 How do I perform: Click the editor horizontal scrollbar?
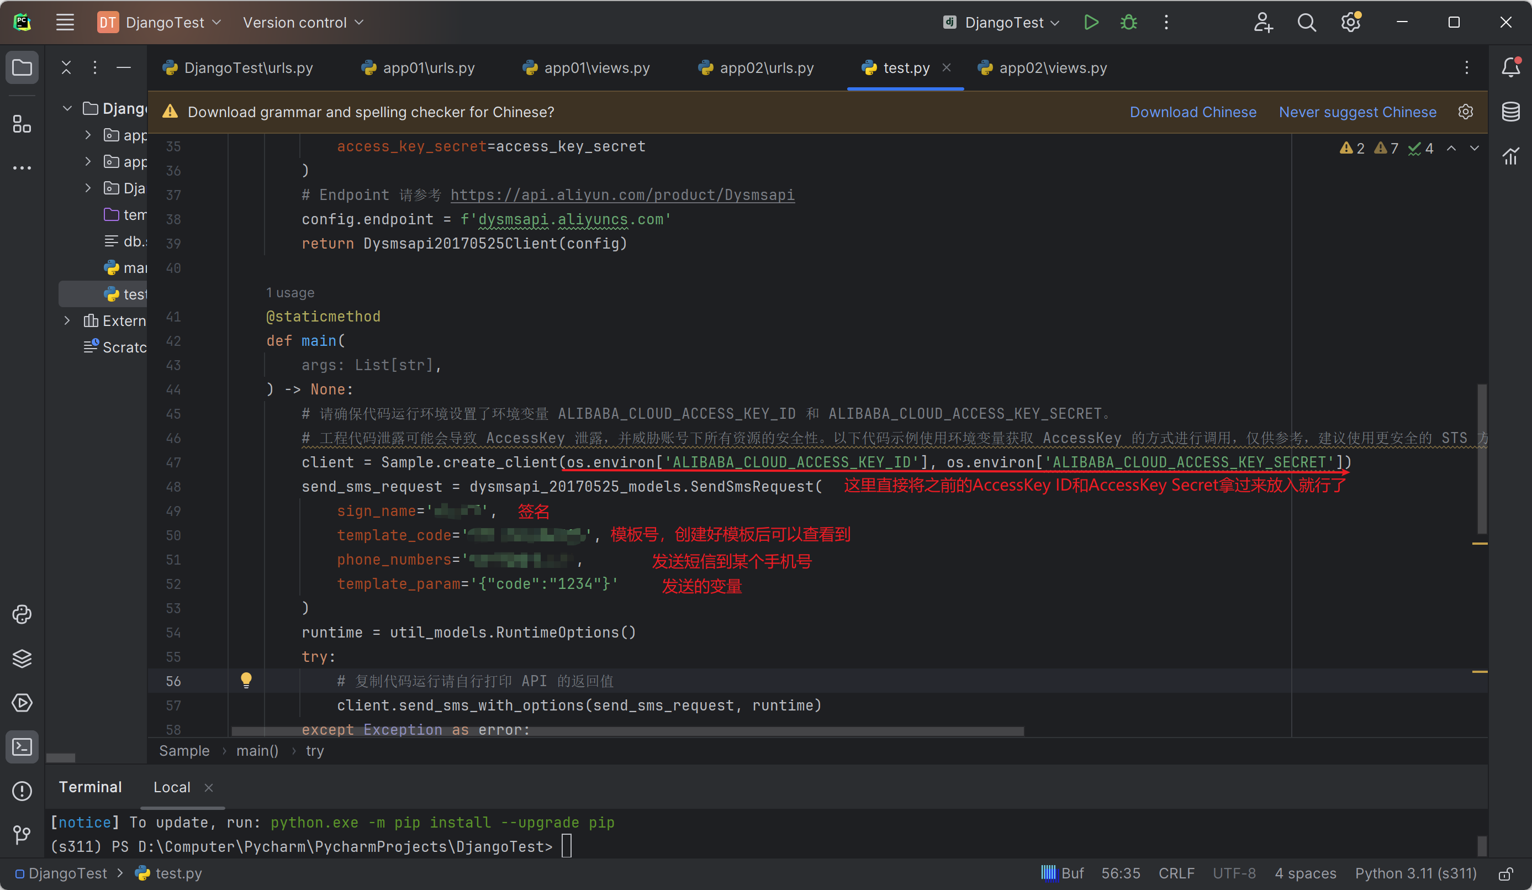click(627, 731)
